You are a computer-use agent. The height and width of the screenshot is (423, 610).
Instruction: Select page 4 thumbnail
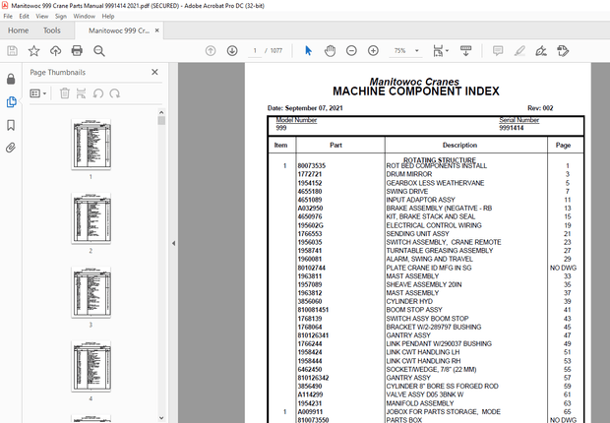coord(91,366)
